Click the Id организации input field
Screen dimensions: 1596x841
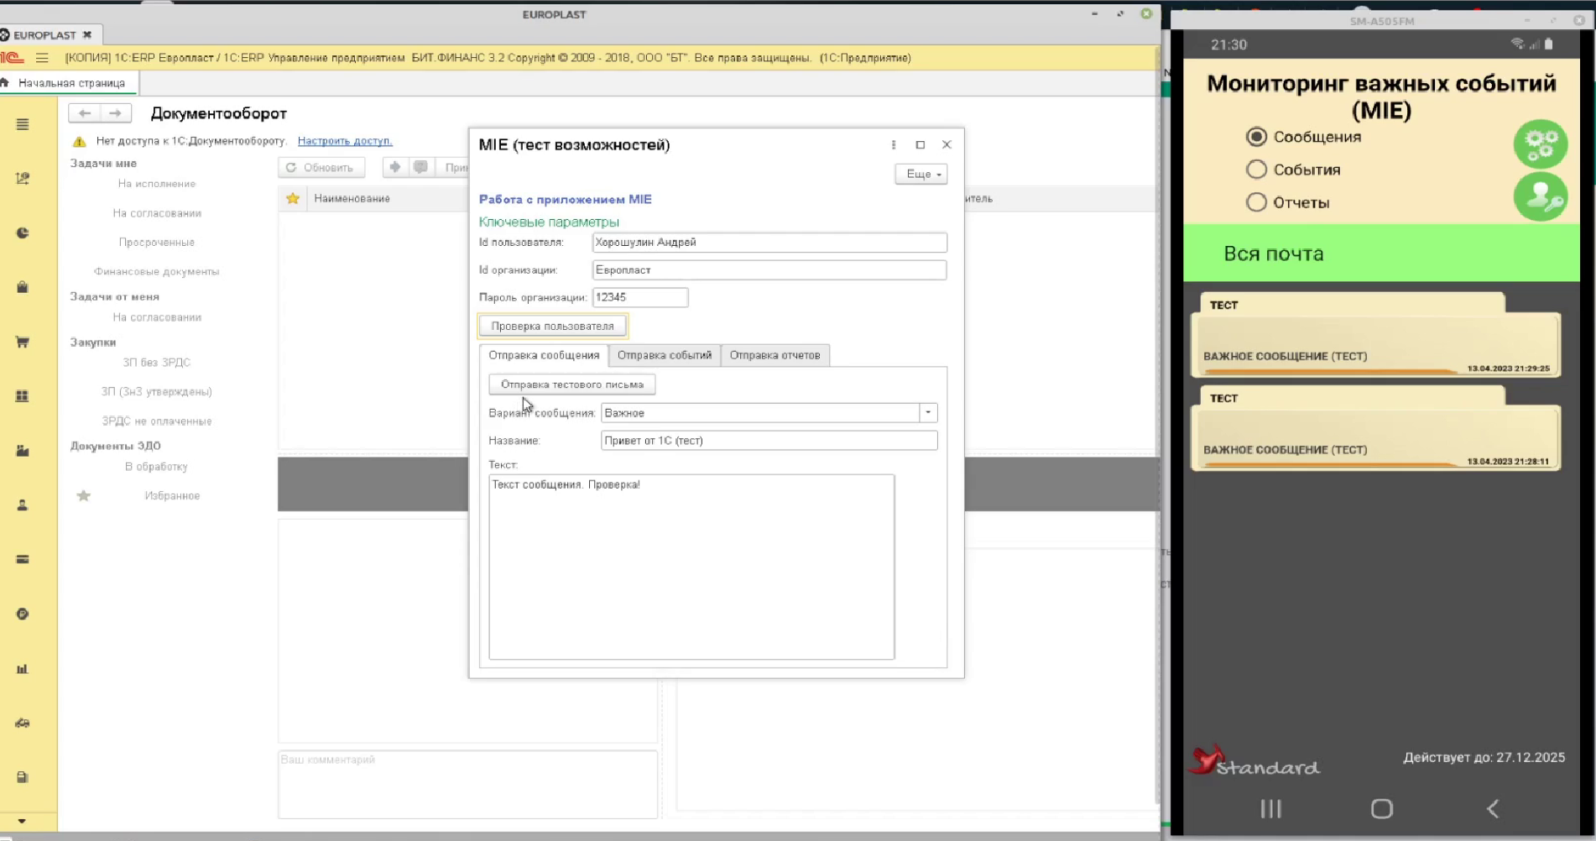[769, 270]
